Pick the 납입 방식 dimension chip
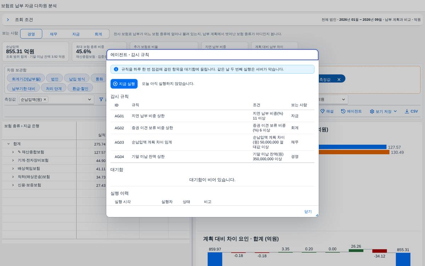This screenshot has height=266, width=425. [x=77, y=79]
